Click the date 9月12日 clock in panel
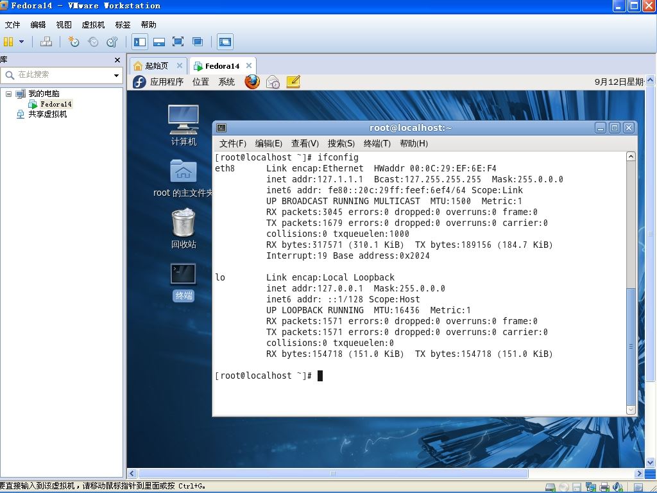Screen dimensions: 657x493 coord(619,82)
